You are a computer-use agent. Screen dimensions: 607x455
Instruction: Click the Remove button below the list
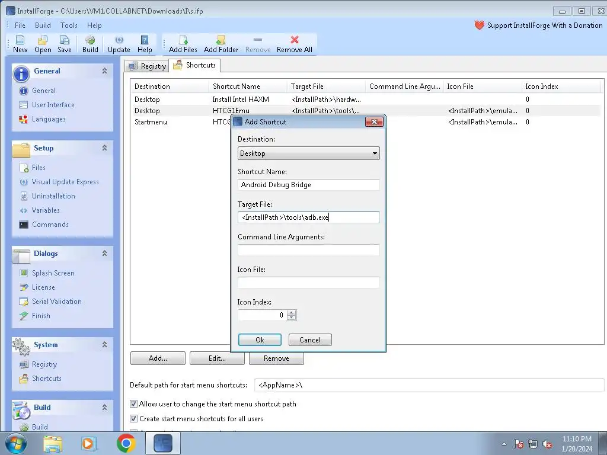pos(276,358)
